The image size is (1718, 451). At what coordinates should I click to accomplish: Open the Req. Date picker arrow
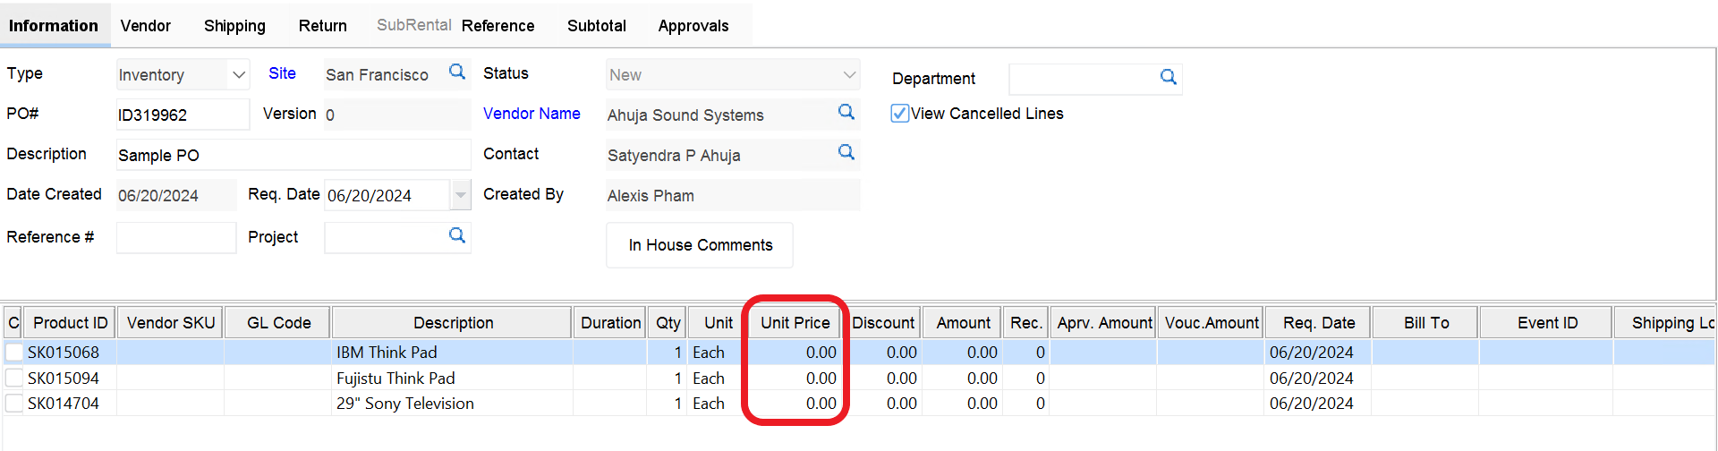click(460, 195)
